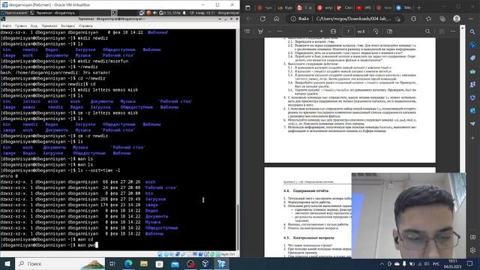Image resolution: width=480 pixels, height=270 pixels.
Task: Open the Edge extensions menu
Action: pos(413,19)
